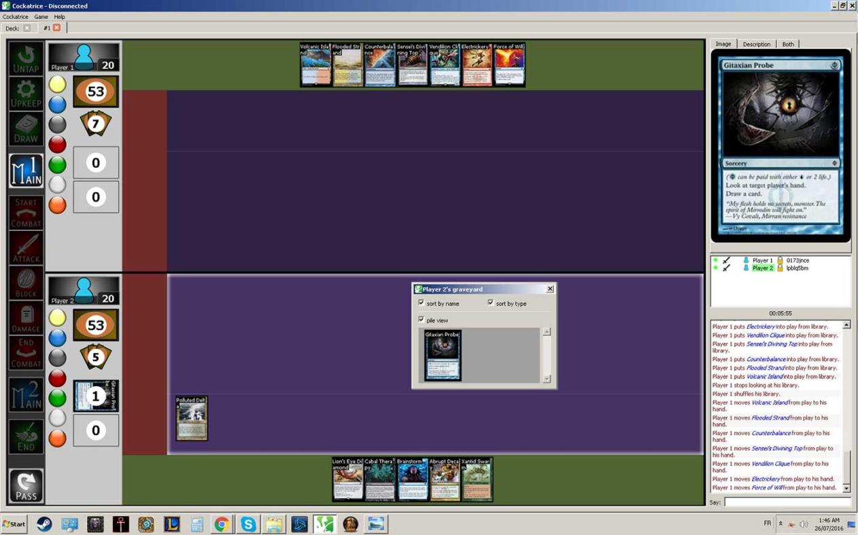
Task: Click Player 2's hand counter showing 5
Action: click(x=95, y=357)
